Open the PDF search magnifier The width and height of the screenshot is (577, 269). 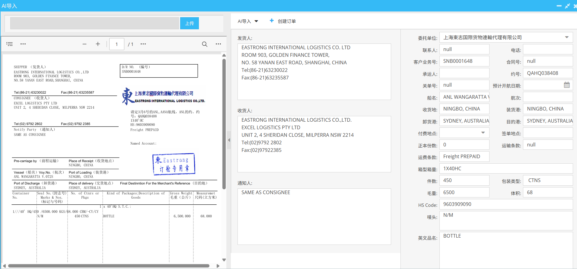coord(205,44)
